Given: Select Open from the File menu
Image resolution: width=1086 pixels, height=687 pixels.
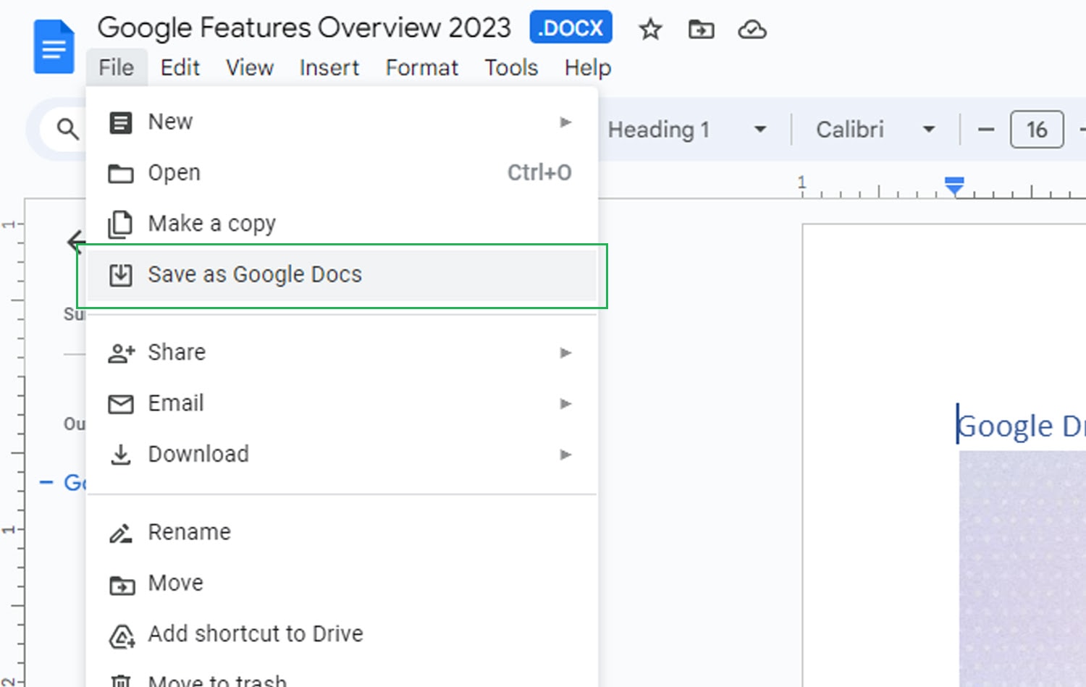Looking at the screenshot, I should [174, 172].
